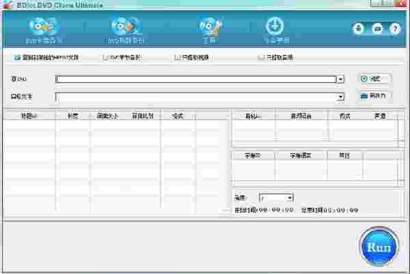Click the save-as button beside target file
This screenshot has height=274, width=410.
coord(374,96)
